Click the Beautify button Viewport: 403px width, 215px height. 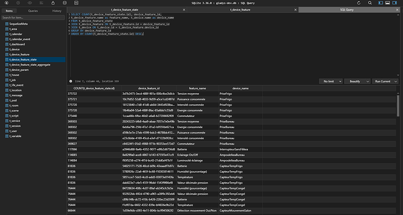355,81
